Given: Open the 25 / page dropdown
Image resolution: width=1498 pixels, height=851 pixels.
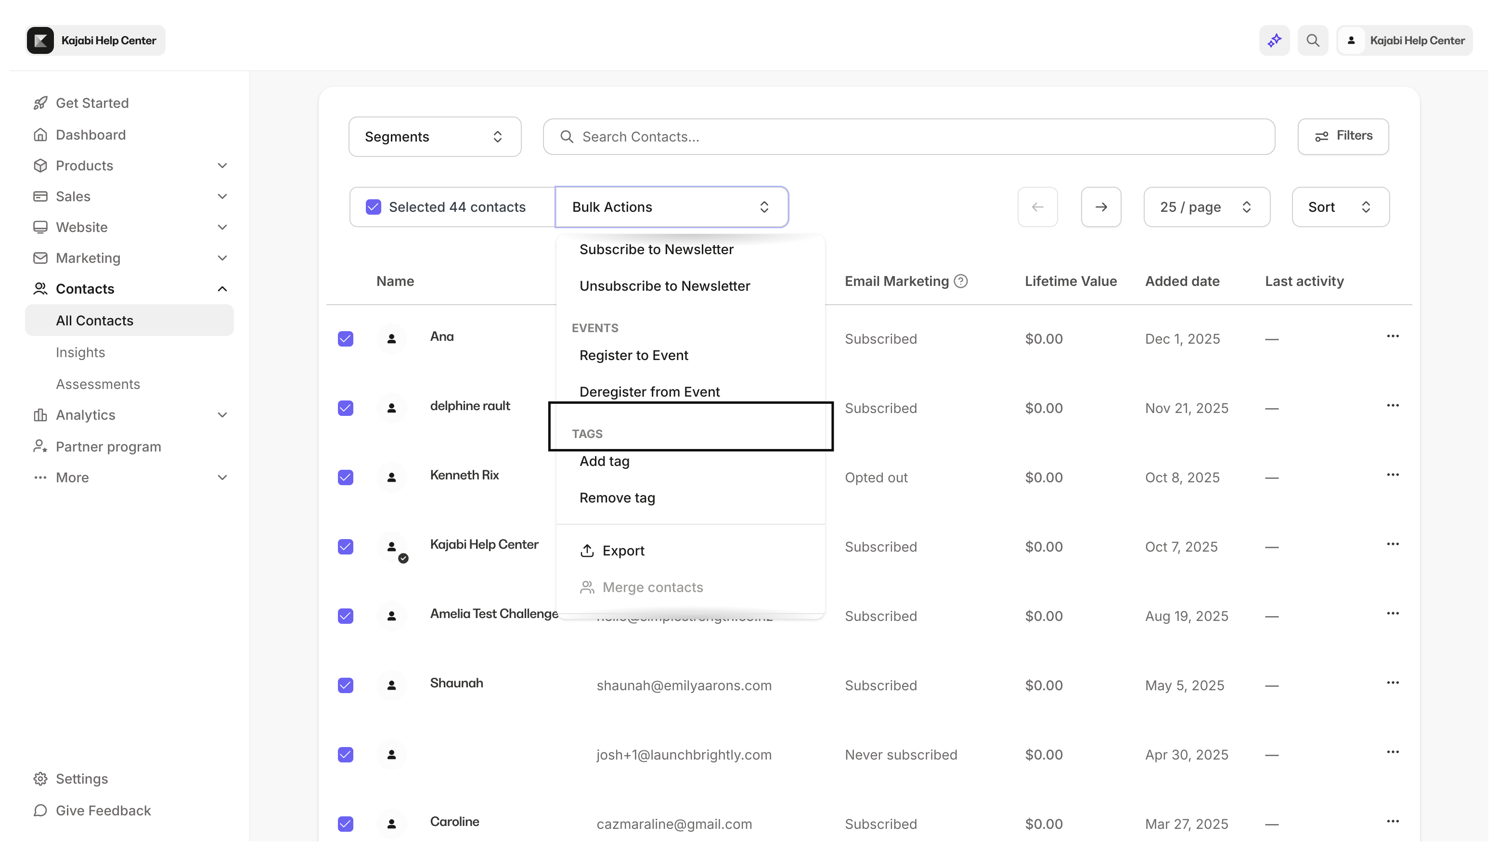Looking at the screenshot, I should pos(1206,207).
